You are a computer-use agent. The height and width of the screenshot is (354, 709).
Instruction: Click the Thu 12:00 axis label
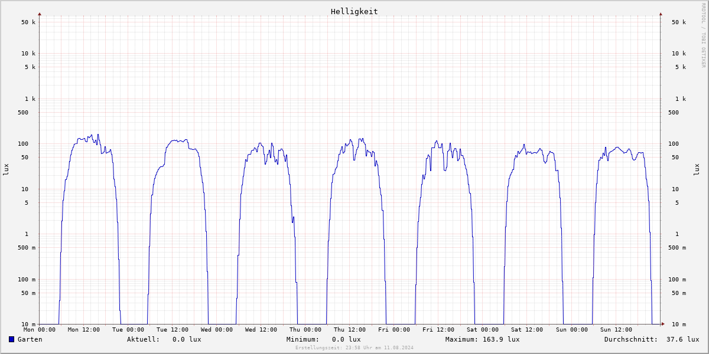[x=350, y=330]
